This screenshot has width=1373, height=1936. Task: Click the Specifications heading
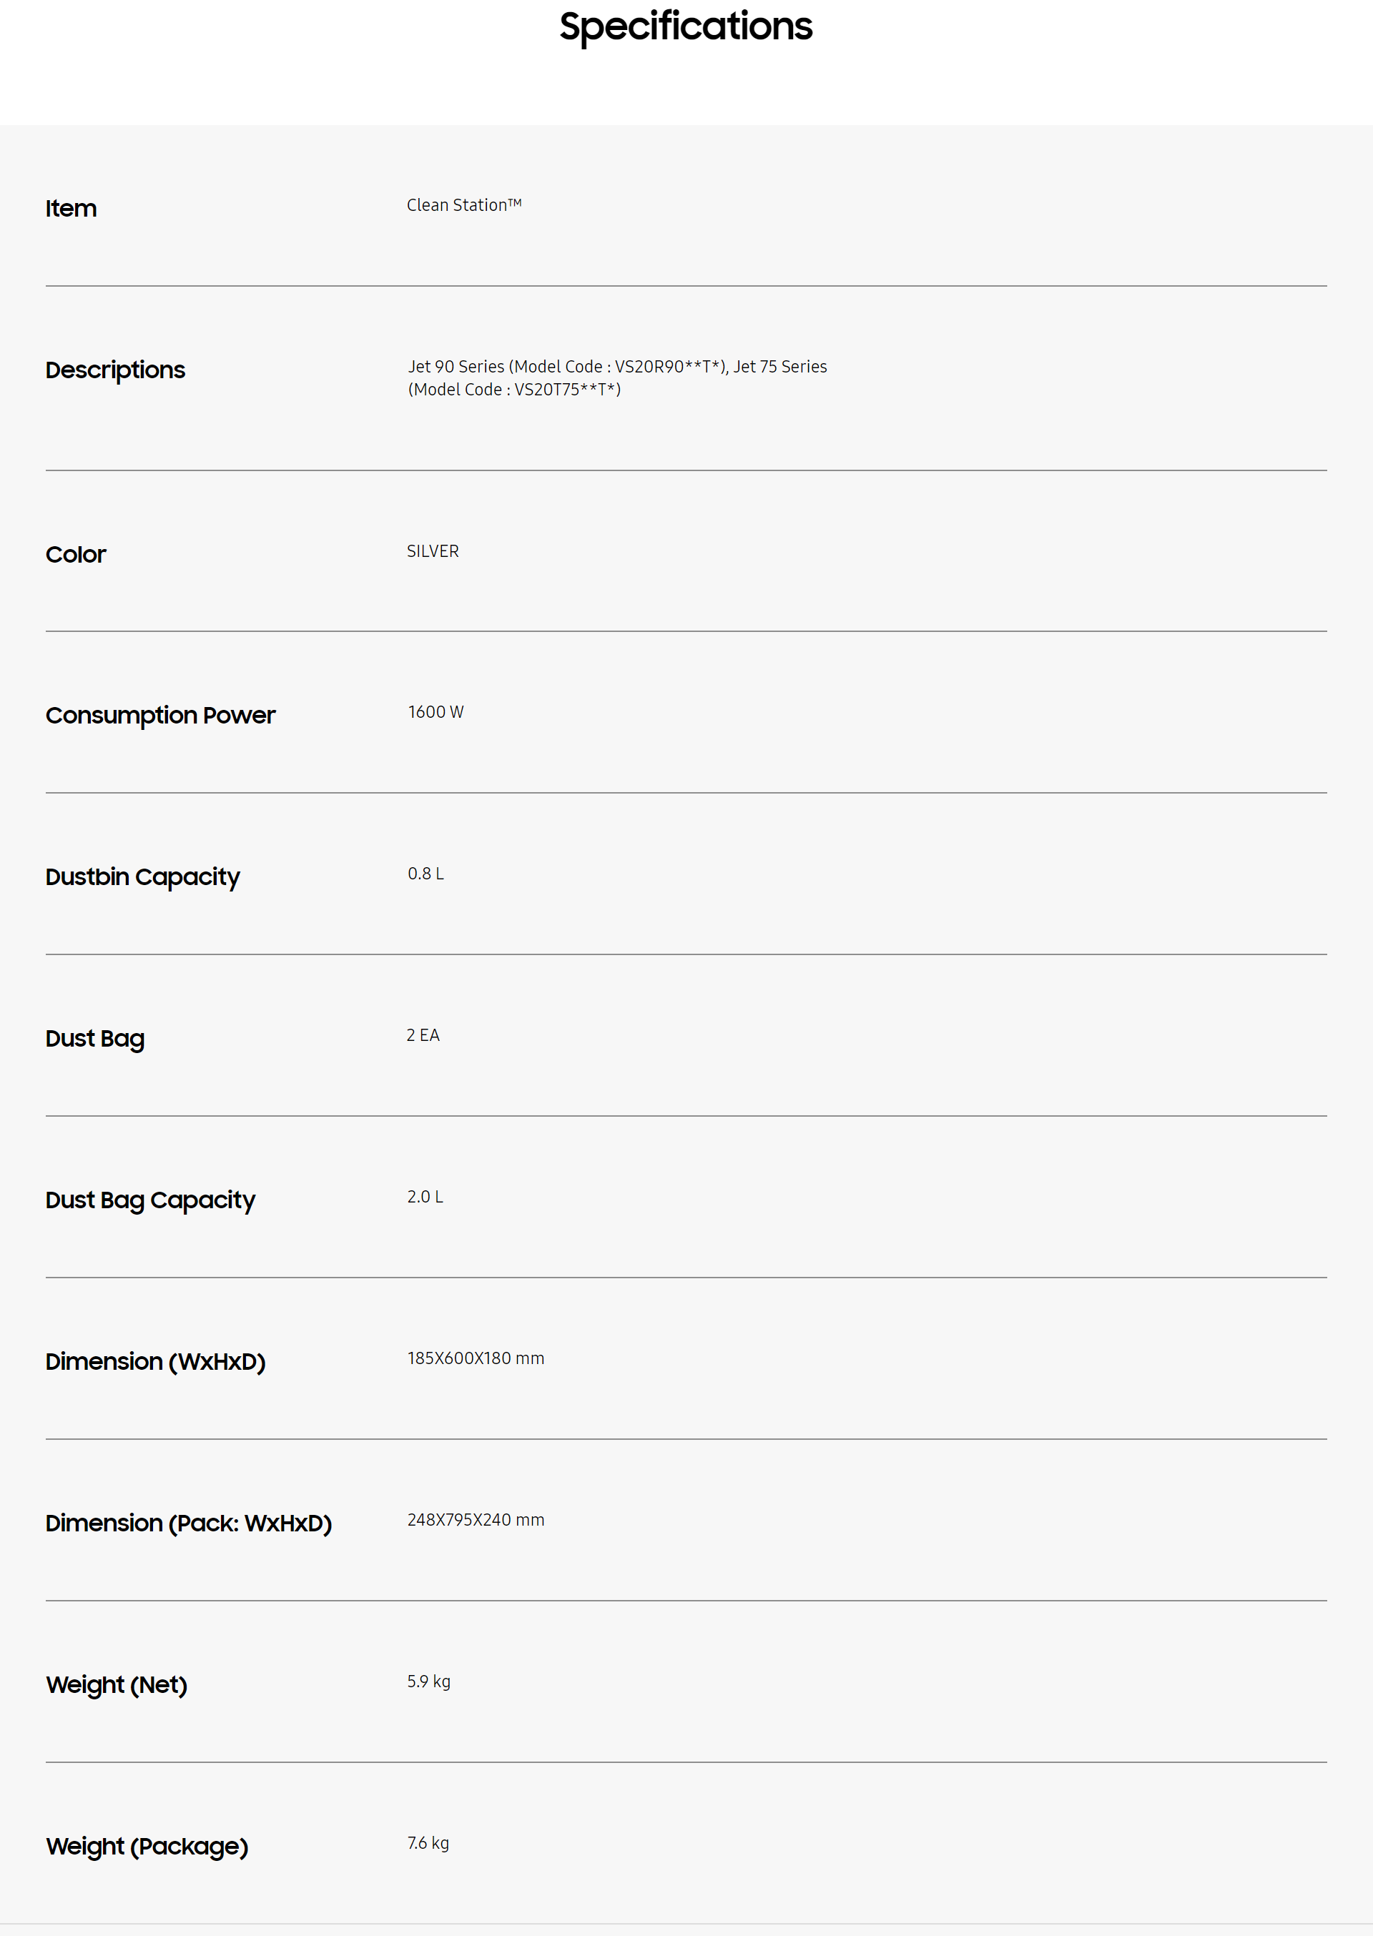point(686,26)
